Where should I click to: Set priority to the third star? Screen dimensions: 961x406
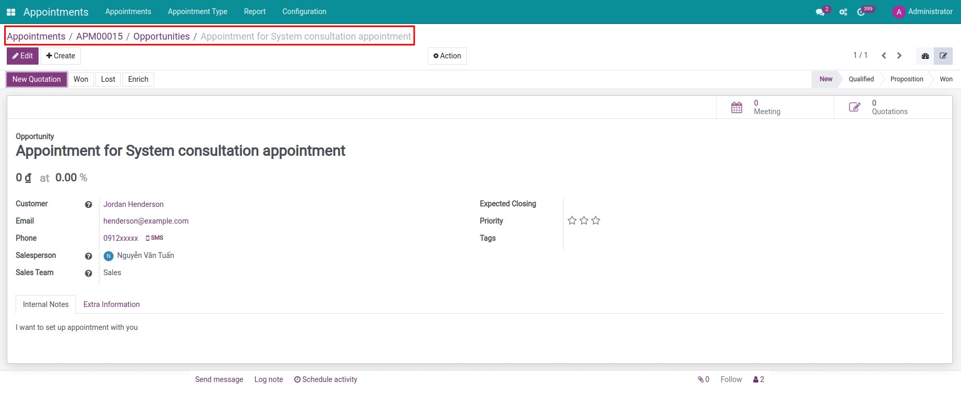coord(596,220)
